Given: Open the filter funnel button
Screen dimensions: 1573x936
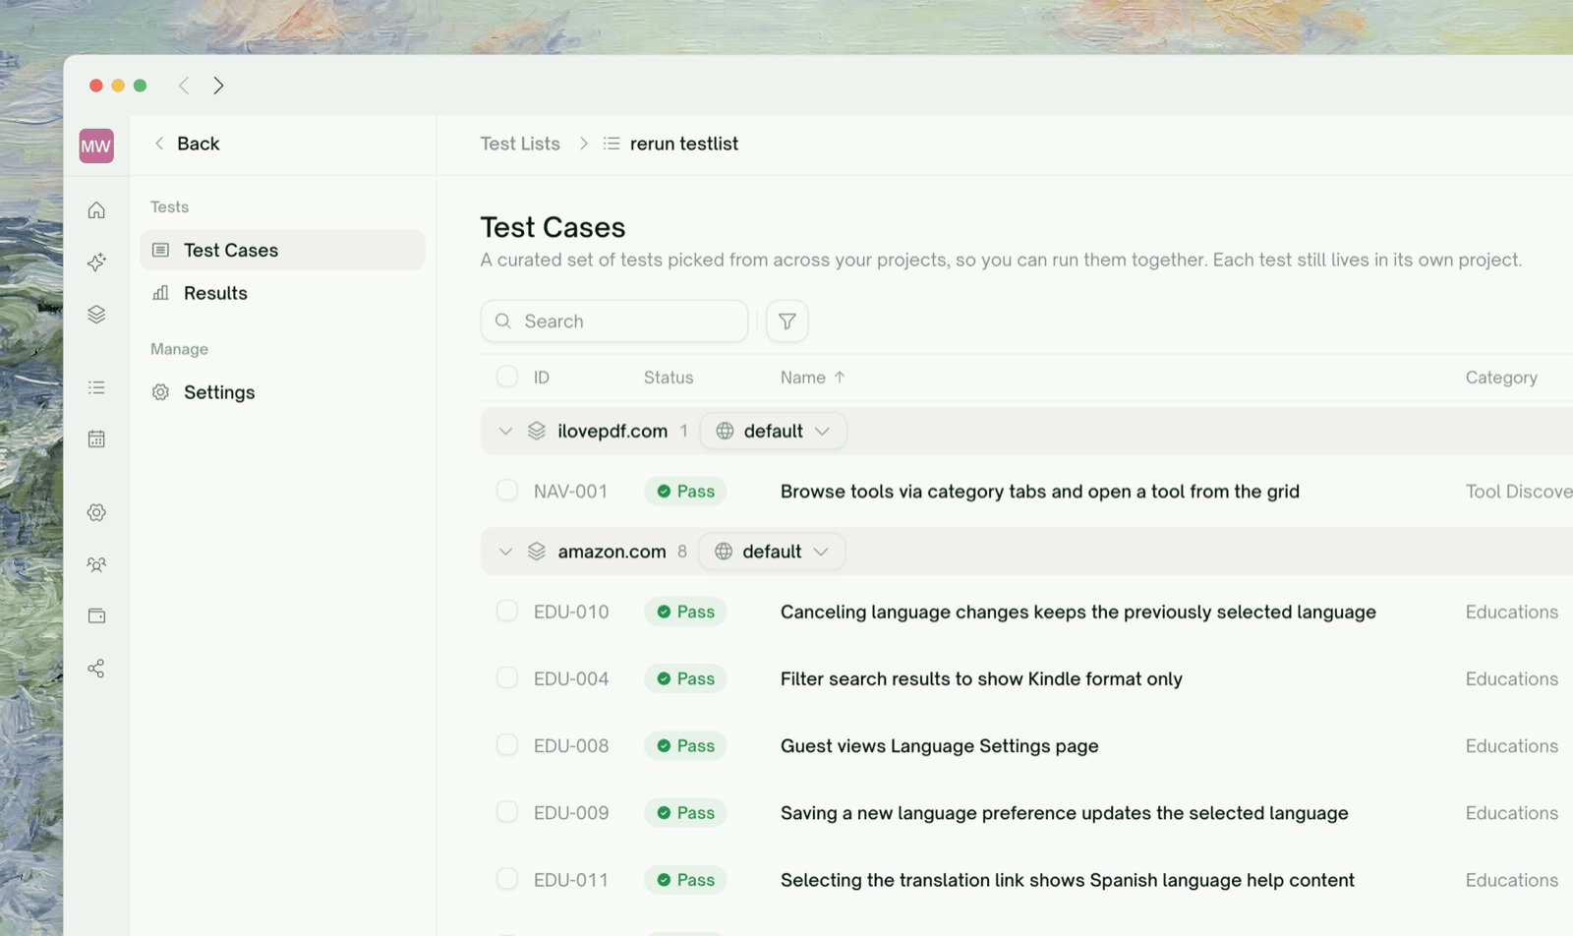Looking at the screenshot, I should [x=787, y=322].
